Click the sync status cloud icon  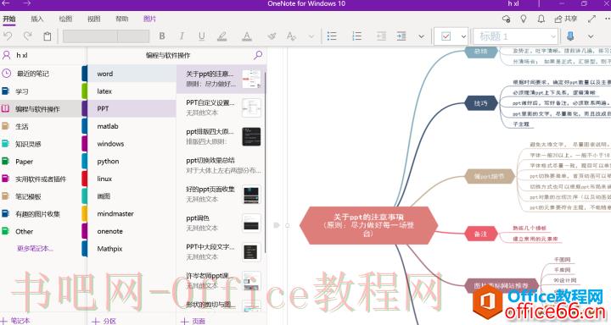[506, 19]
